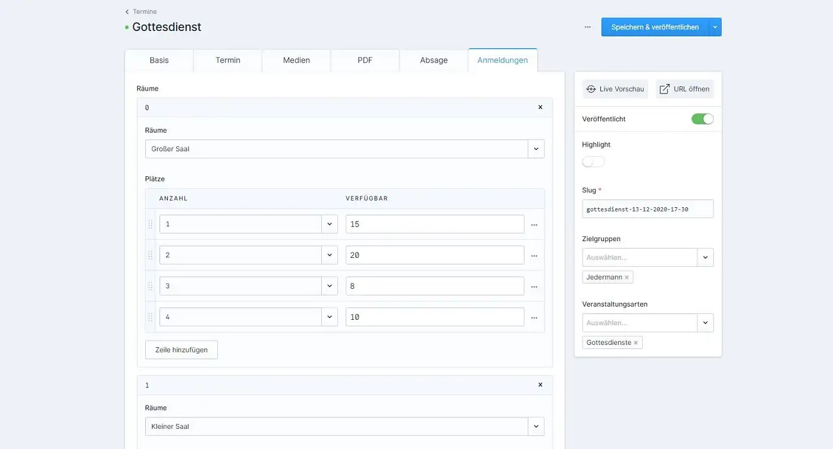Open the three-dot menu beside Speichern button
The image size is (833, 449).
587,27
